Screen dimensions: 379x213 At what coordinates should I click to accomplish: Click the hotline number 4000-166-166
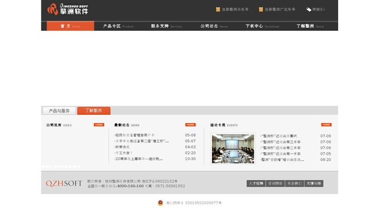click(130, 186)
